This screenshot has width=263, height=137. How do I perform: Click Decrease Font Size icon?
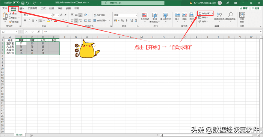pos(66,15)
